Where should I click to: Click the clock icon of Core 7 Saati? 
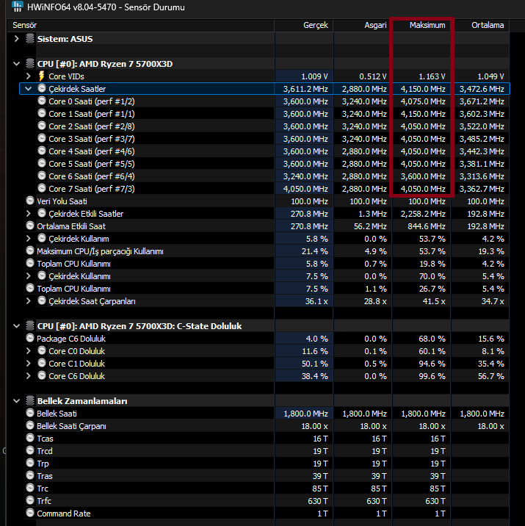pyautogui.click(x=42, y=188)
